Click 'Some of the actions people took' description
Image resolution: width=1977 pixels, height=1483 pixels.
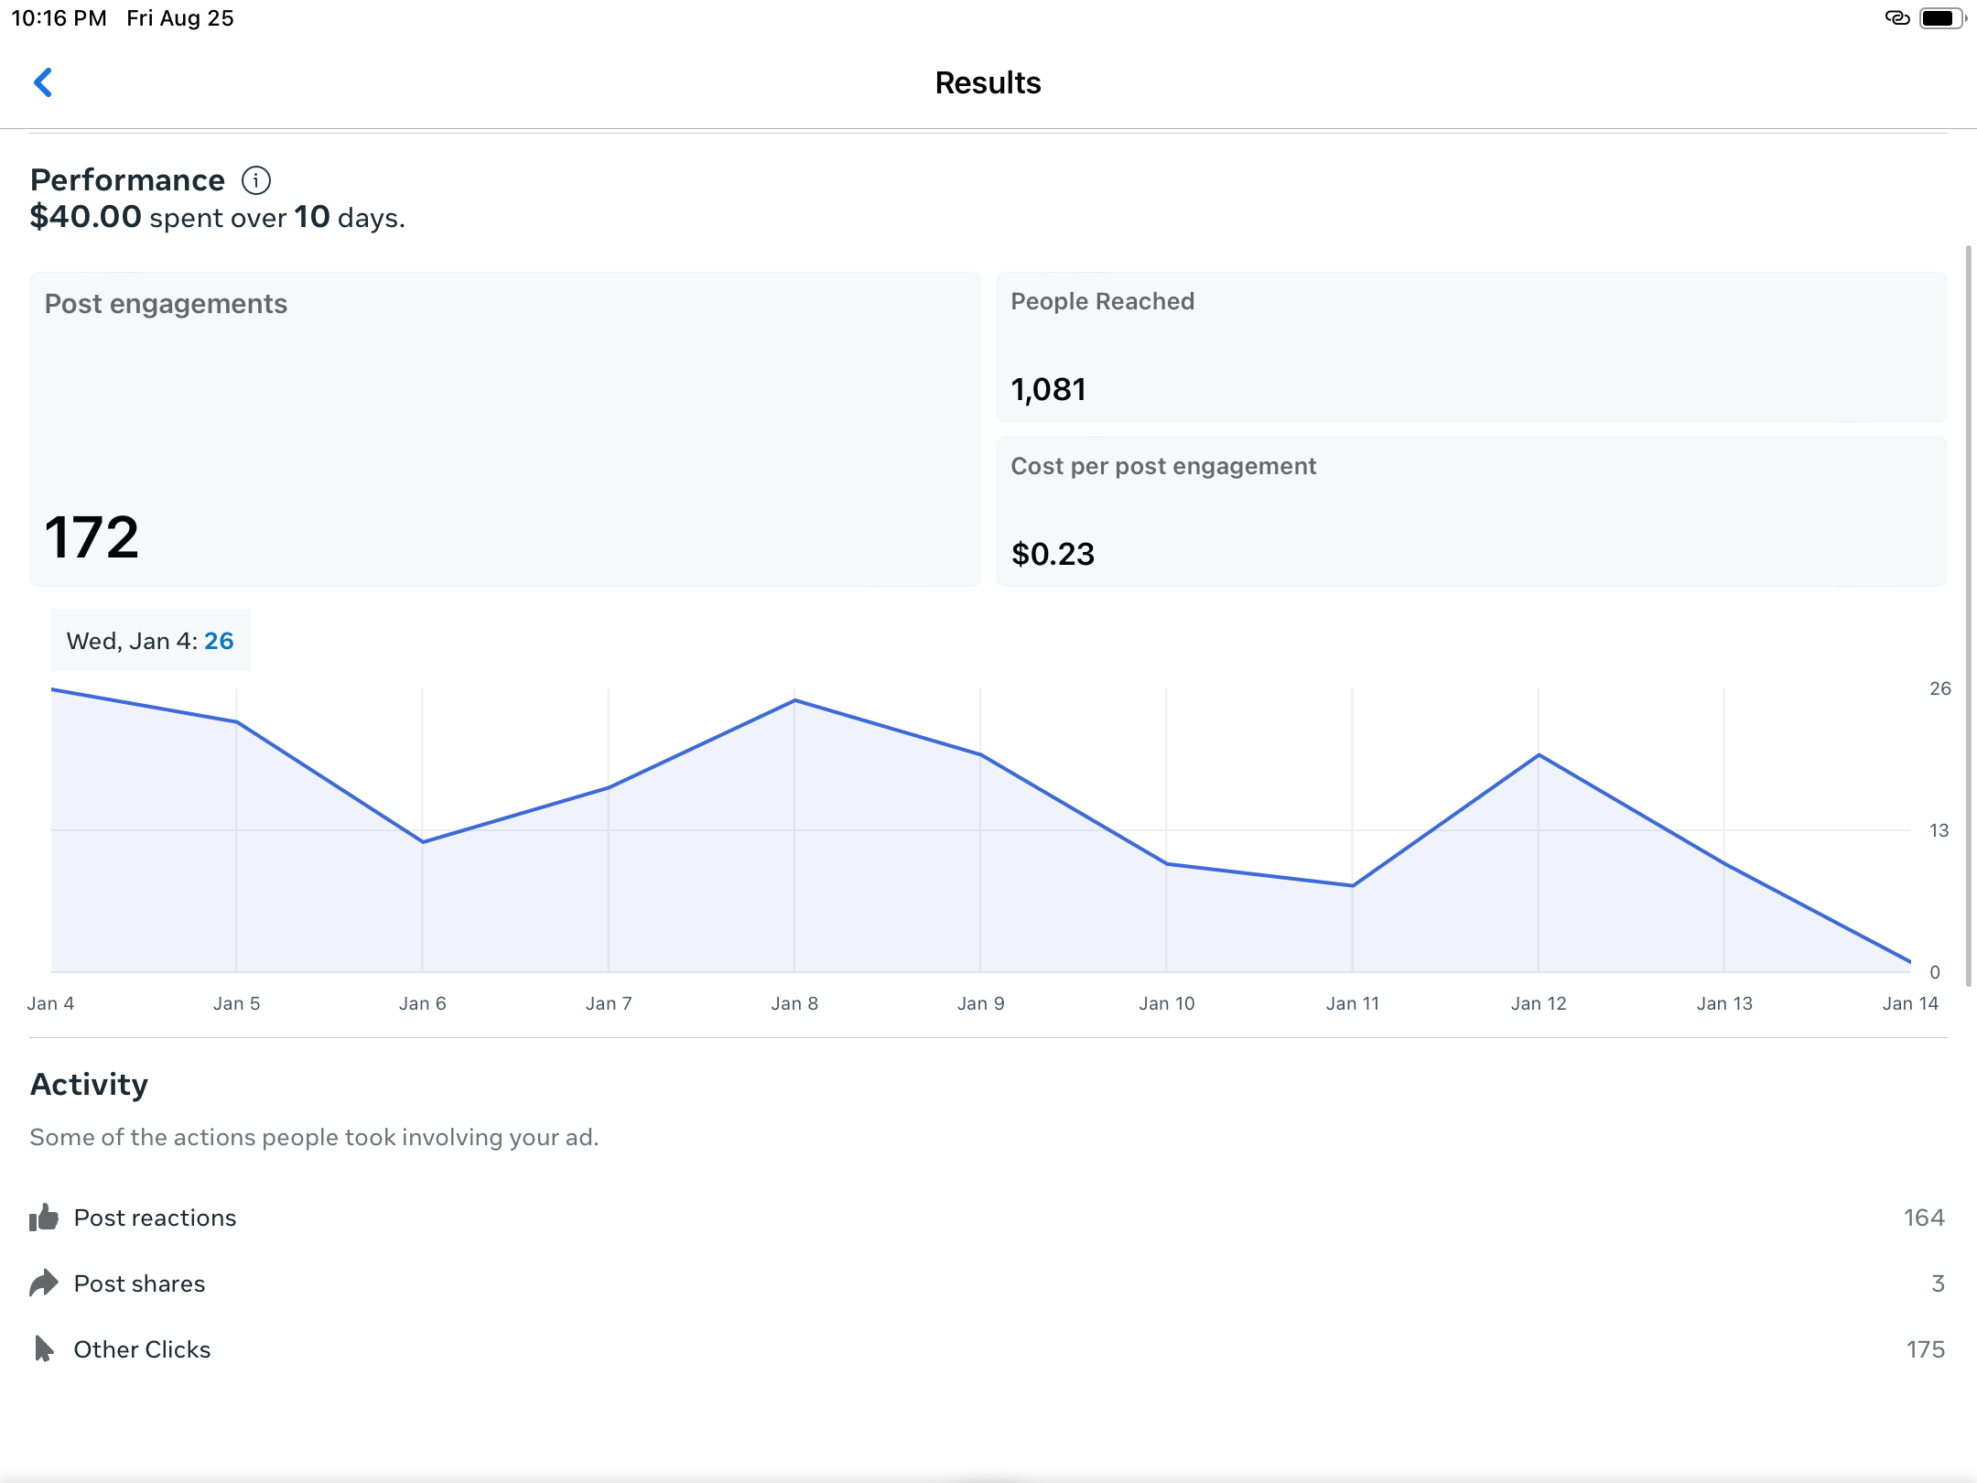click(x=314, y=1137)
